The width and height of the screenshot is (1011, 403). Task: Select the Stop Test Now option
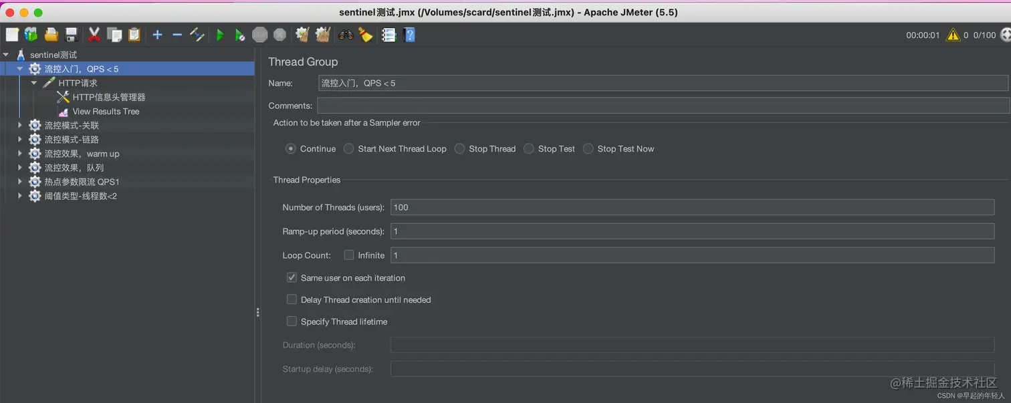pos(588,149)
